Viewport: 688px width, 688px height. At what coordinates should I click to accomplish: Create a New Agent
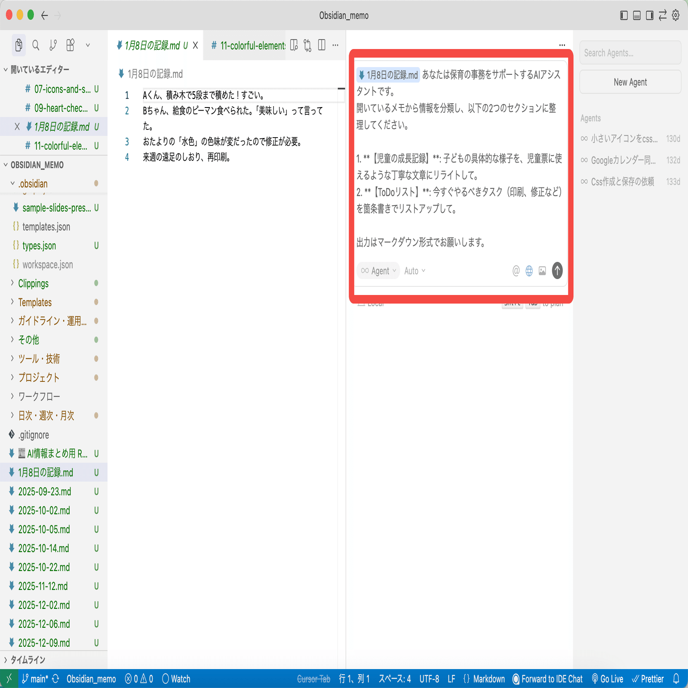[x=630, y=82]
